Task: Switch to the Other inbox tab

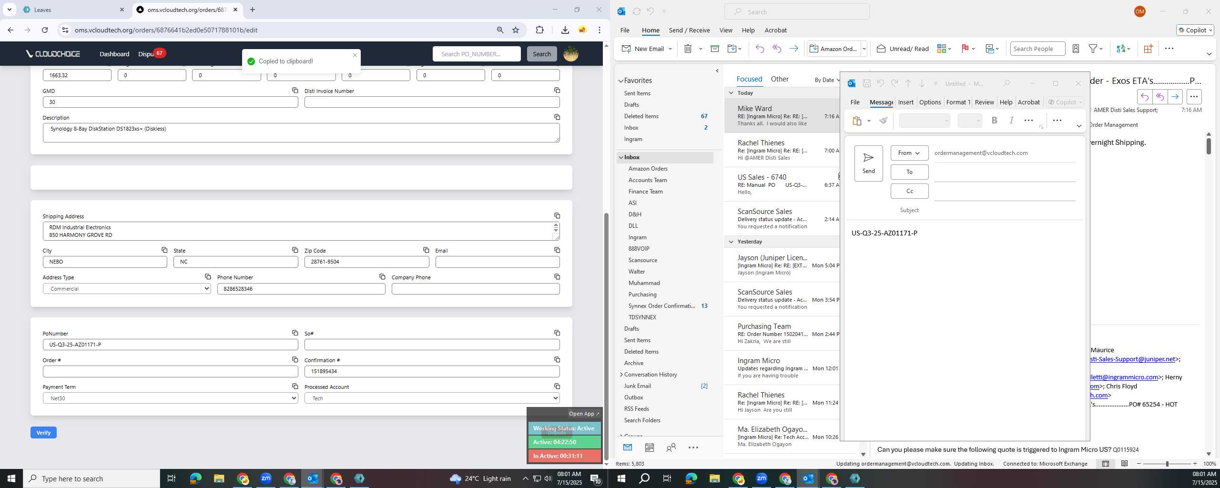Action: point(780,79)
